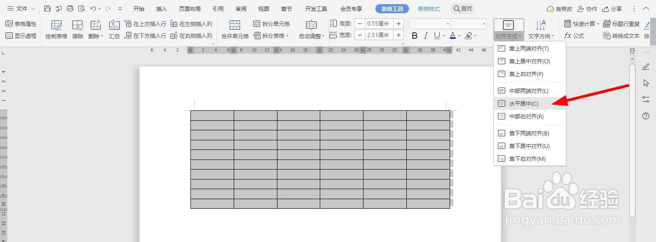Collapse the ribbon with chevron up
Image resolution: width=656 pixels, height=242 pixels.
pos(646,9)
